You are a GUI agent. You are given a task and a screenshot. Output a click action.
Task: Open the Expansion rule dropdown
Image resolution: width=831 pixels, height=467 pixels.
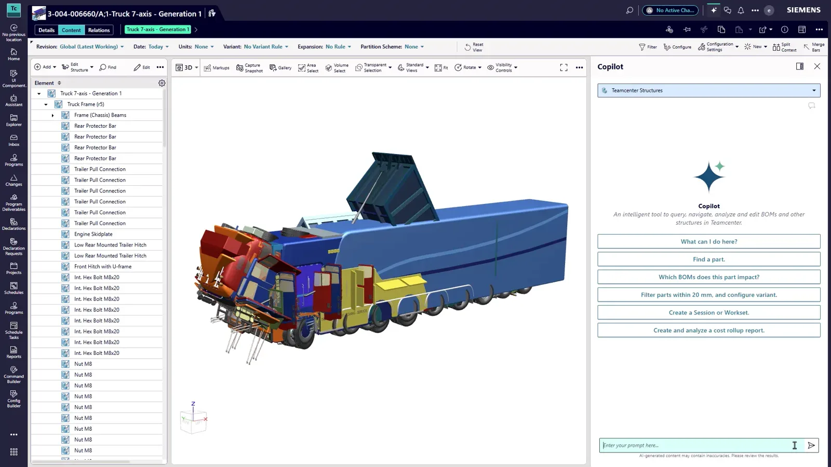click(x=338, y=47)
